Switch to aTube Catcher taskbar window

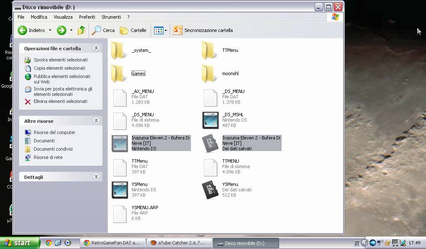179,243
